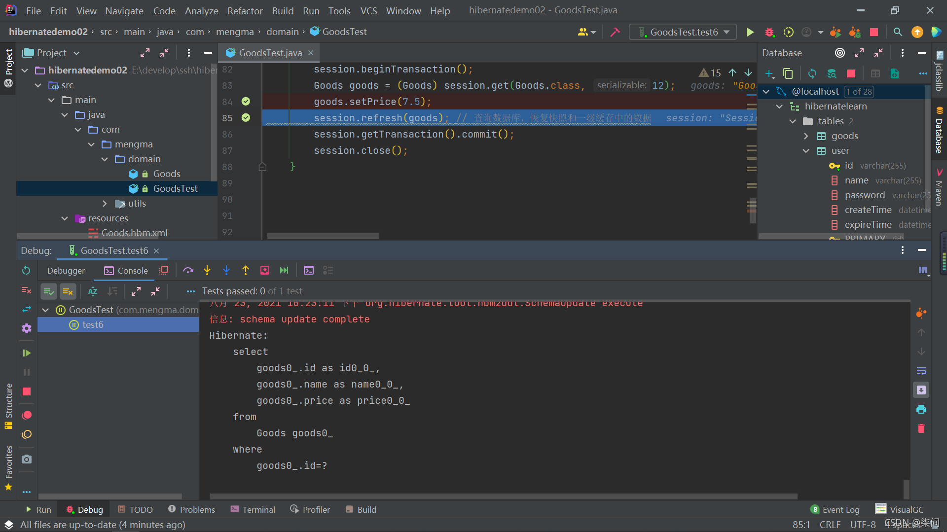Click Step Over in debug toolbar

(188, 270)
